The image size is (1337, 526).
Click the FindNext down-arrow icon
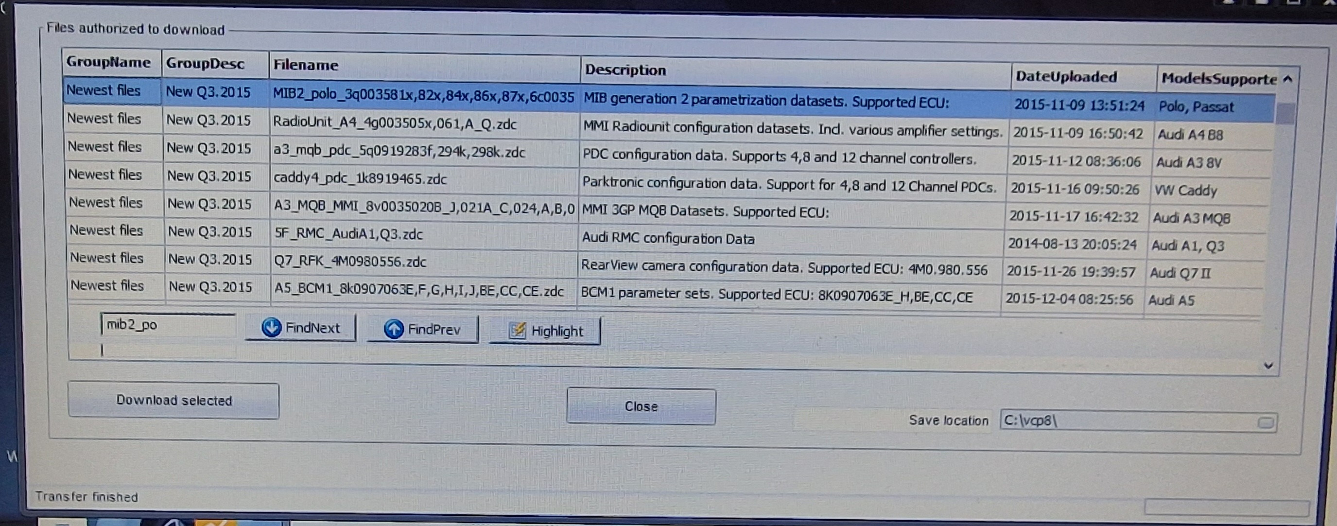[x=271, y=328]
